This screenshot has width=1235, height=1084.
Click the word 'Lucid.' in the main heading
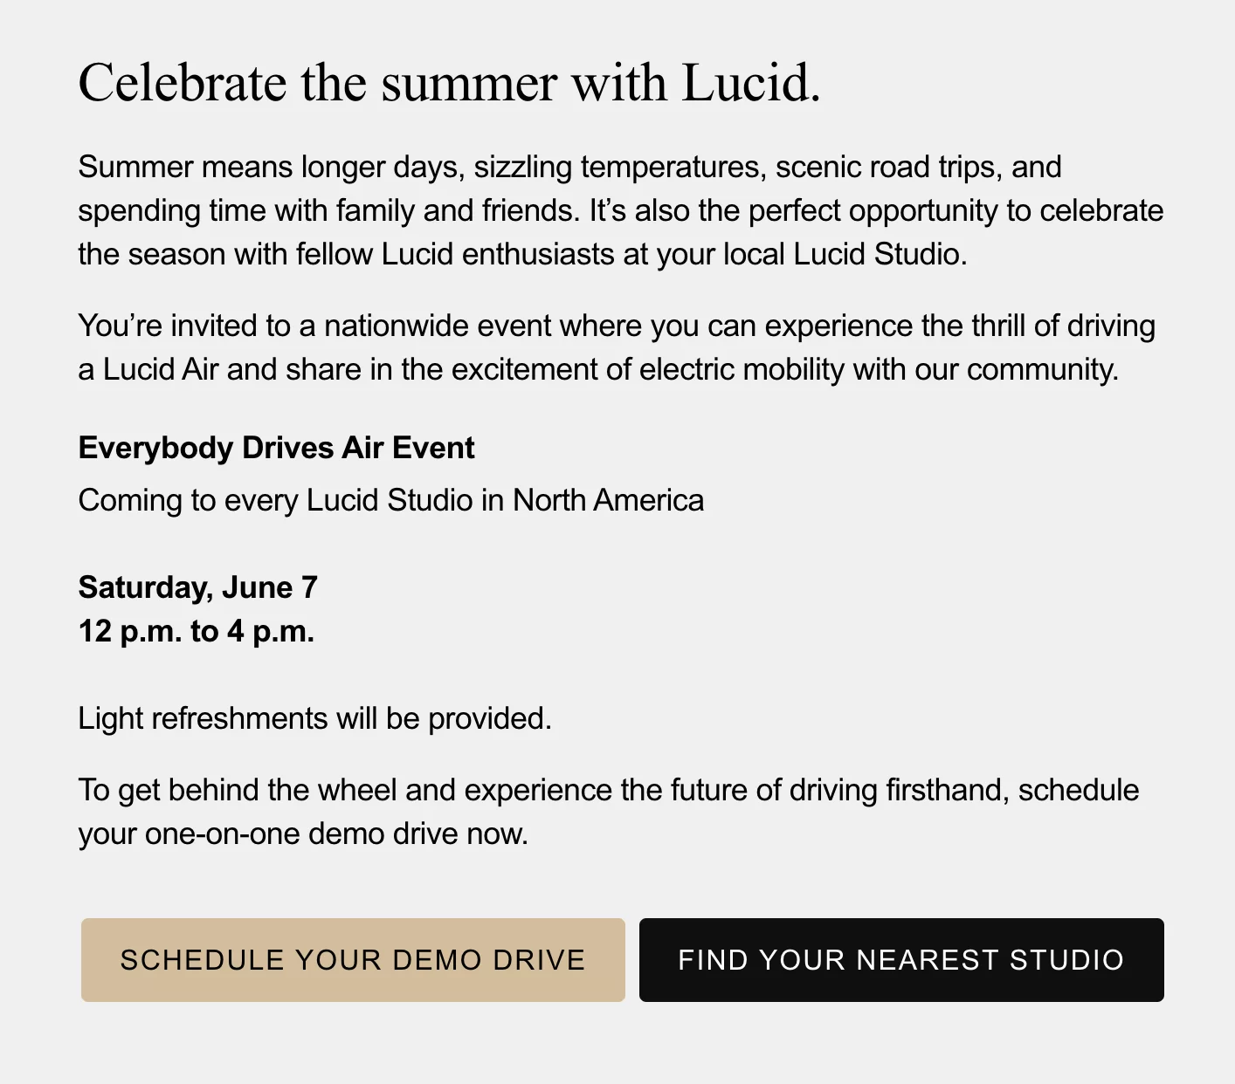[751, 84]
